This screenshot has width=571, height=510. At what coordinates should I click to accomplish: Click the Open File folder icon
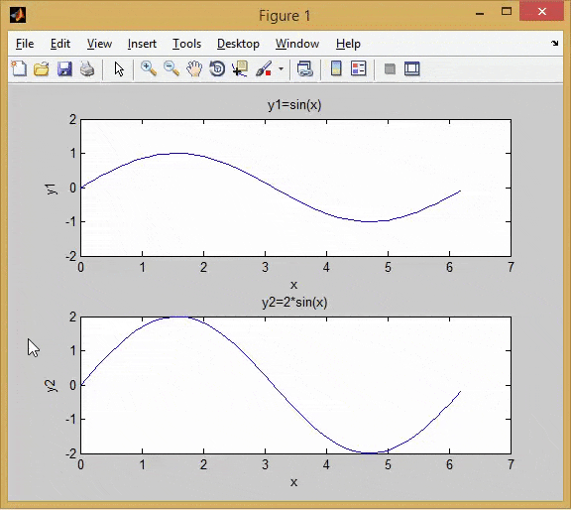coord(42,68)
